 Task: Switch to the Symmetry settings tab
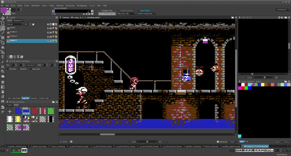point(34,98)
